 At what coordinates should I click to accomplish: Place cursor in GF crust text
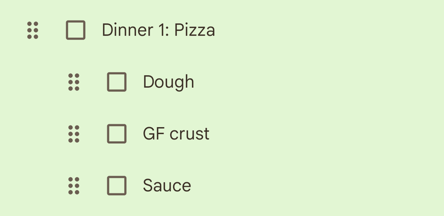[x=176, y=134]
